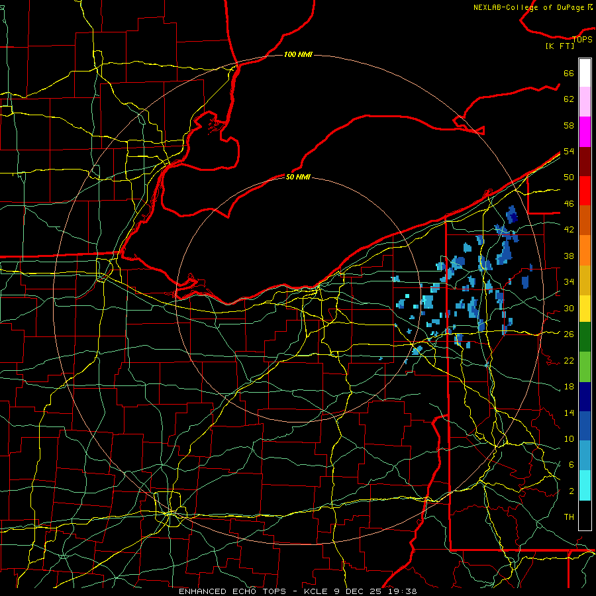Click the medium blue legend swatch
The height and width of the screenshot is (596, 596).
(x=585, y=426)
